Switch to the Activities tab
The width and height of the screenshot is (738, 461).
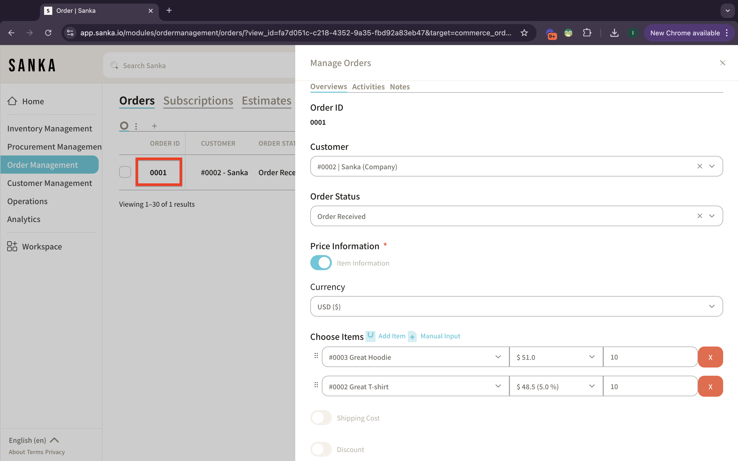(368, 87)
